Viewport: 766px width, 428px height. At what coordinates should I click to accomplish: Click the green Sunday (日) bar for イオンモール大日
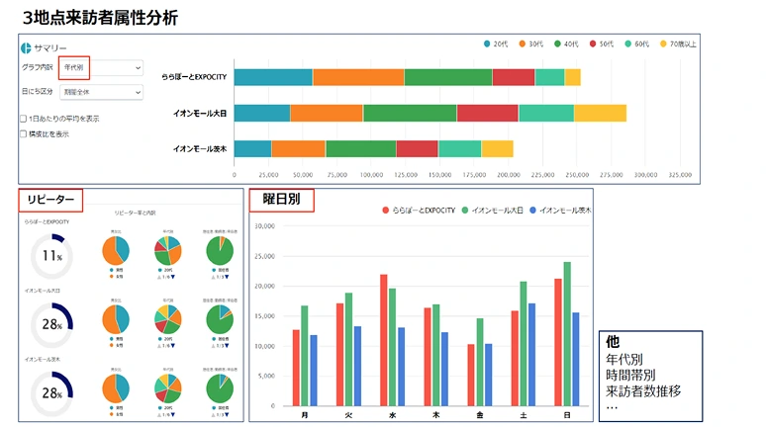pyautogui.click(x=567, y=334)
